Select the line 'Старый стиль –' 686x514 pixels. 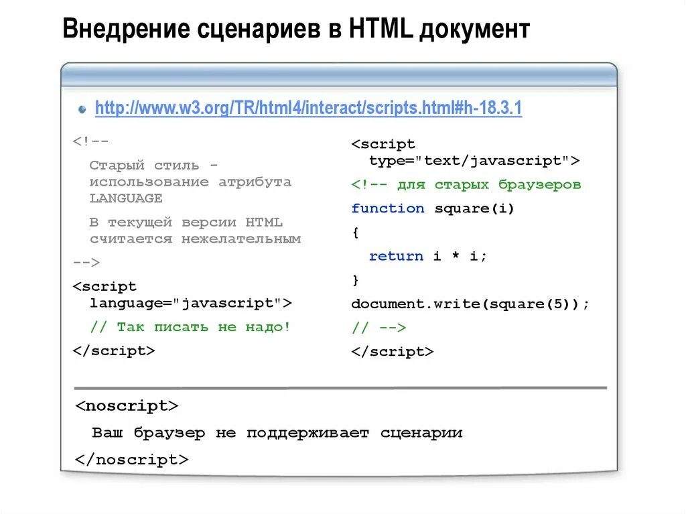tap(153, 165)
